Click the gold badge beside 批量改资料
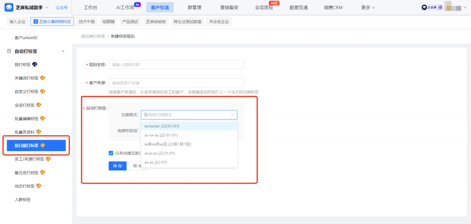 39,131
